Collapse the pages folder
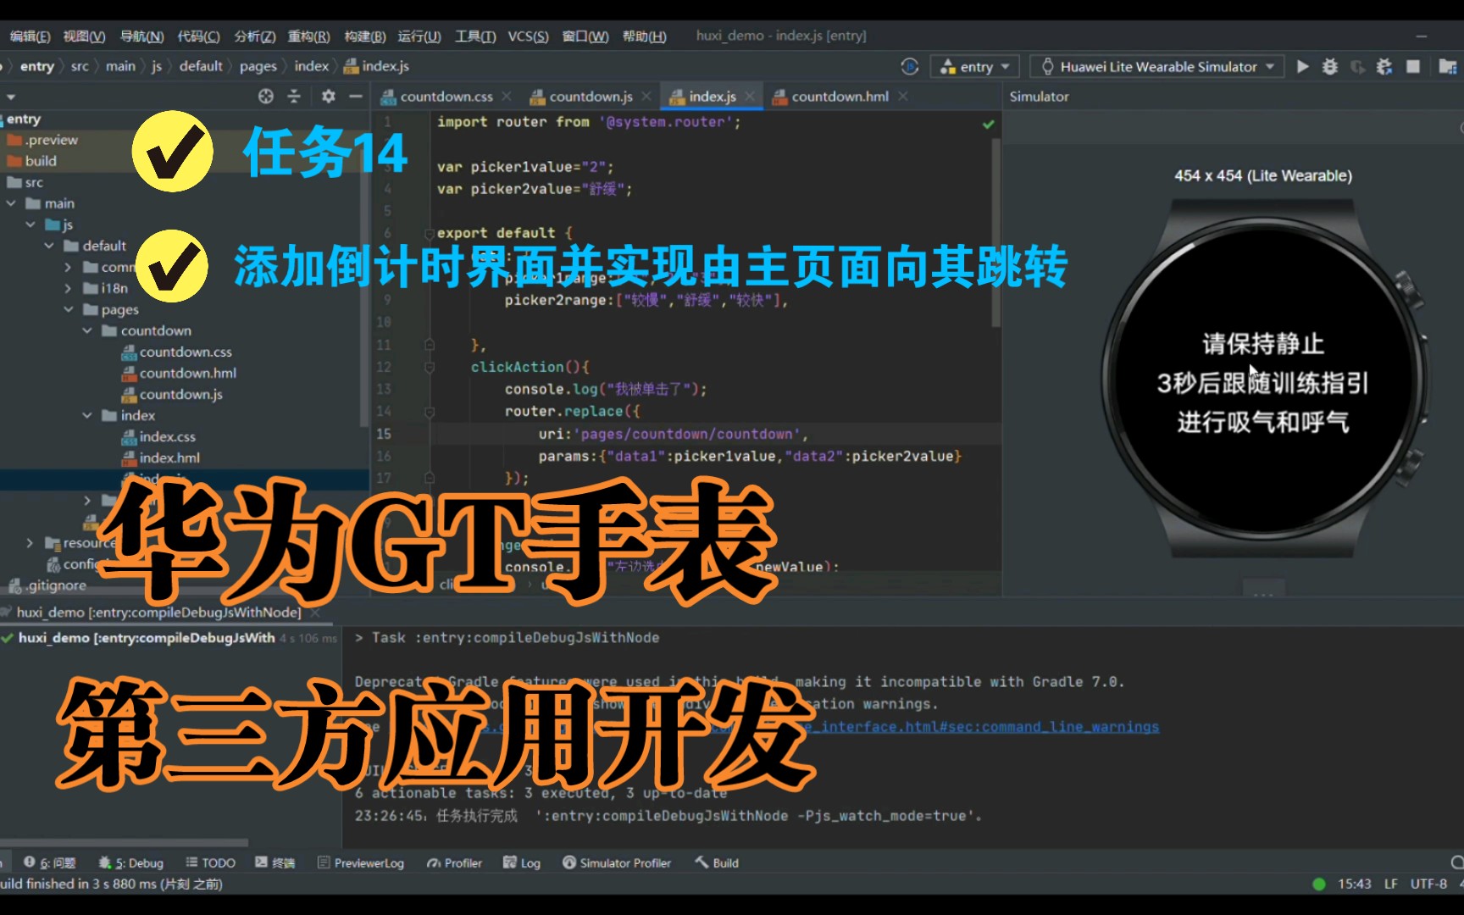Viewport: 1464px width, 915px height. click(x=68, y=309)
